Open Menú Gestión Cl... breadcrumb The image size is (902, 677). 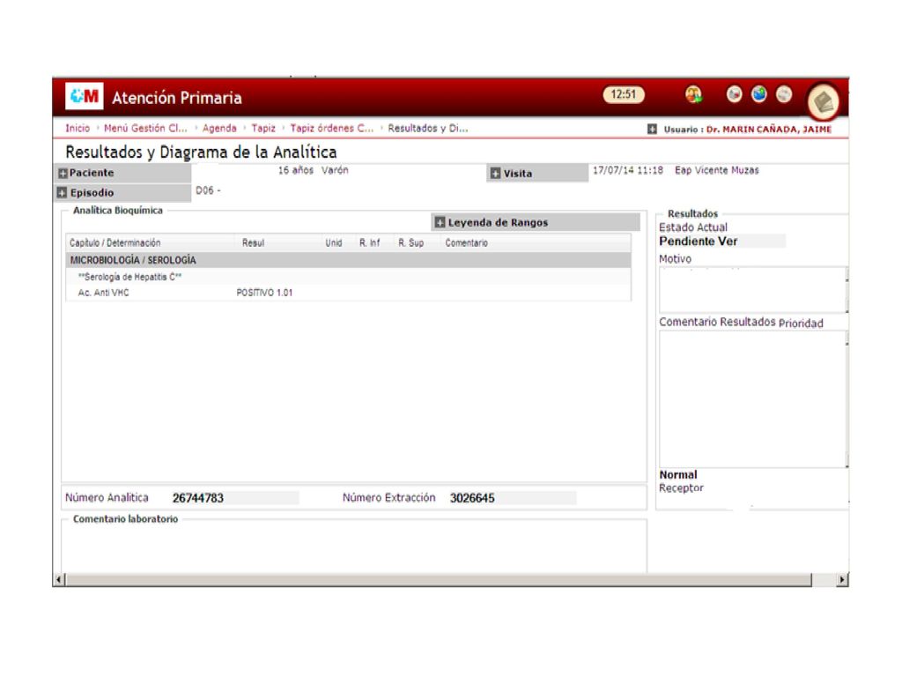click(145, 129)
